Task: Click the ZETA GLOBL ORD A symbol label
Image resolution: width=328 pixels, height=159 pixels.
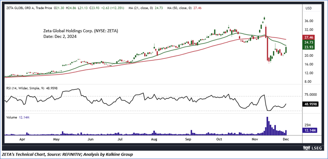Action: point(20,8)
